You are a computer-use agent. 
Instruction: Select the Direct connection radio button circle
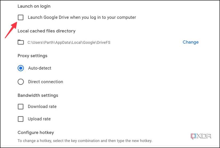point(21,82)
